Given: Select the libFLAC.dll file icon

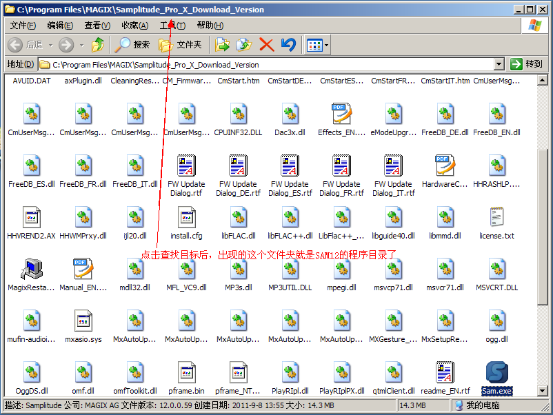Looking at the screenshot, I should coord(238,217).
